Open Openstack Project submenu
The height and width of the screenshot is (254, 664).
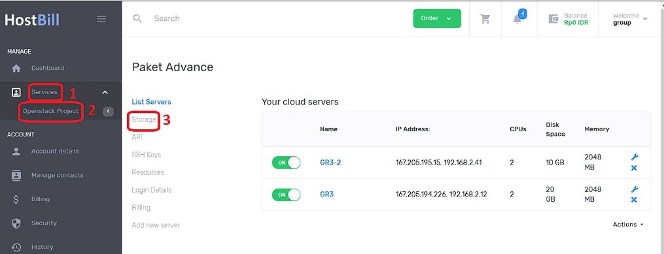point(51,111)
